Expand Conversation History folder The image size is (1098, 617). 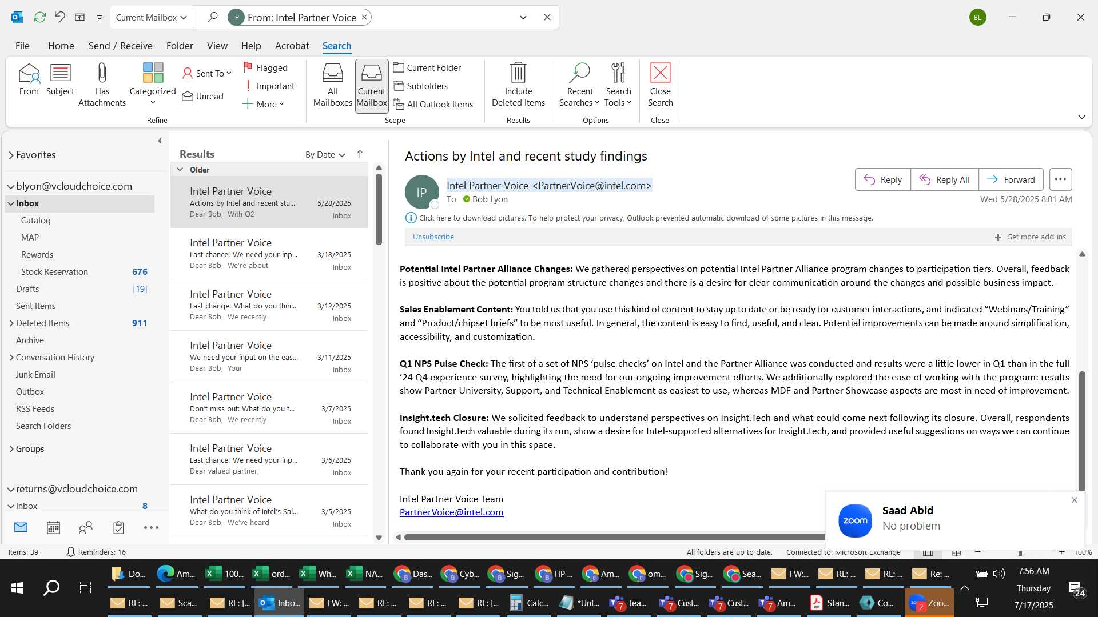click(x=11, y=358)
